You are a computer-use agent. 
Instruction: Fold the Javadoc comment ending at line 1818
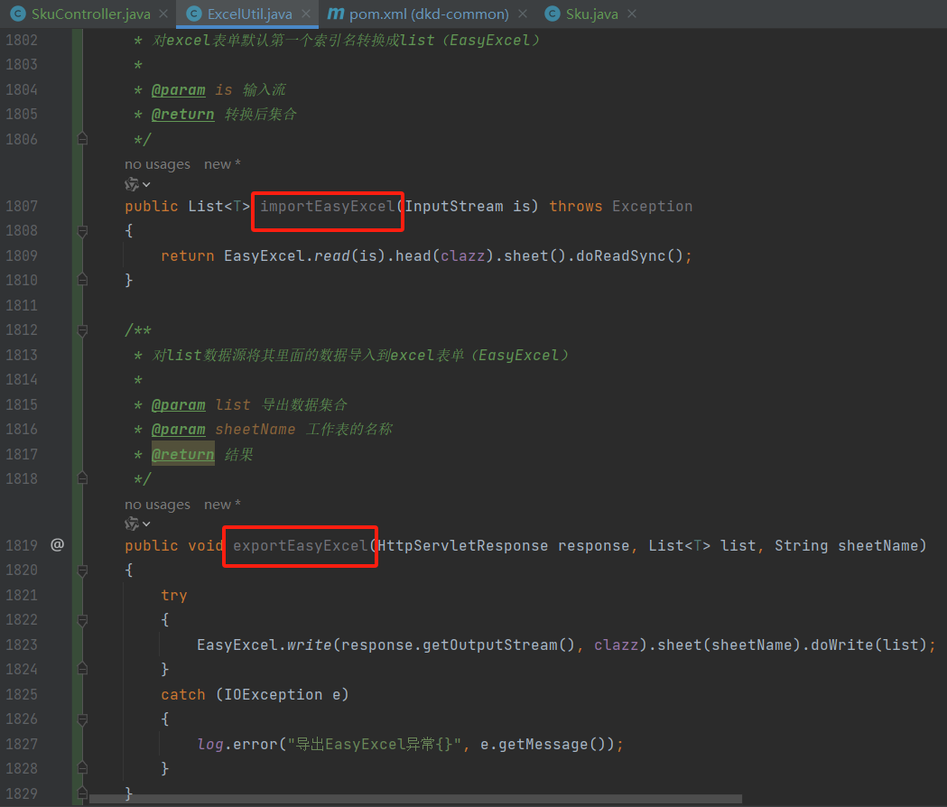[x=83, y=478]
